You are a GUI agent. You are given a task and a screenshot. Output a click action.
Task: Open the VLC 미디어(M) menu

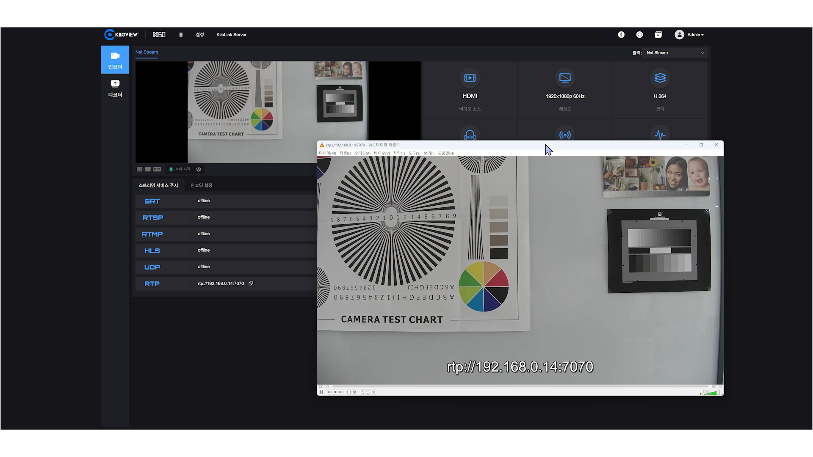tap(327, 153)
